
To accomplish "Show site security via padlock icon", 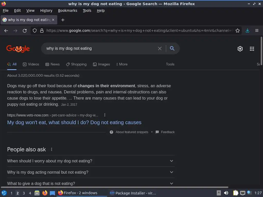I will pyautogui.click(x=42, y=31).
